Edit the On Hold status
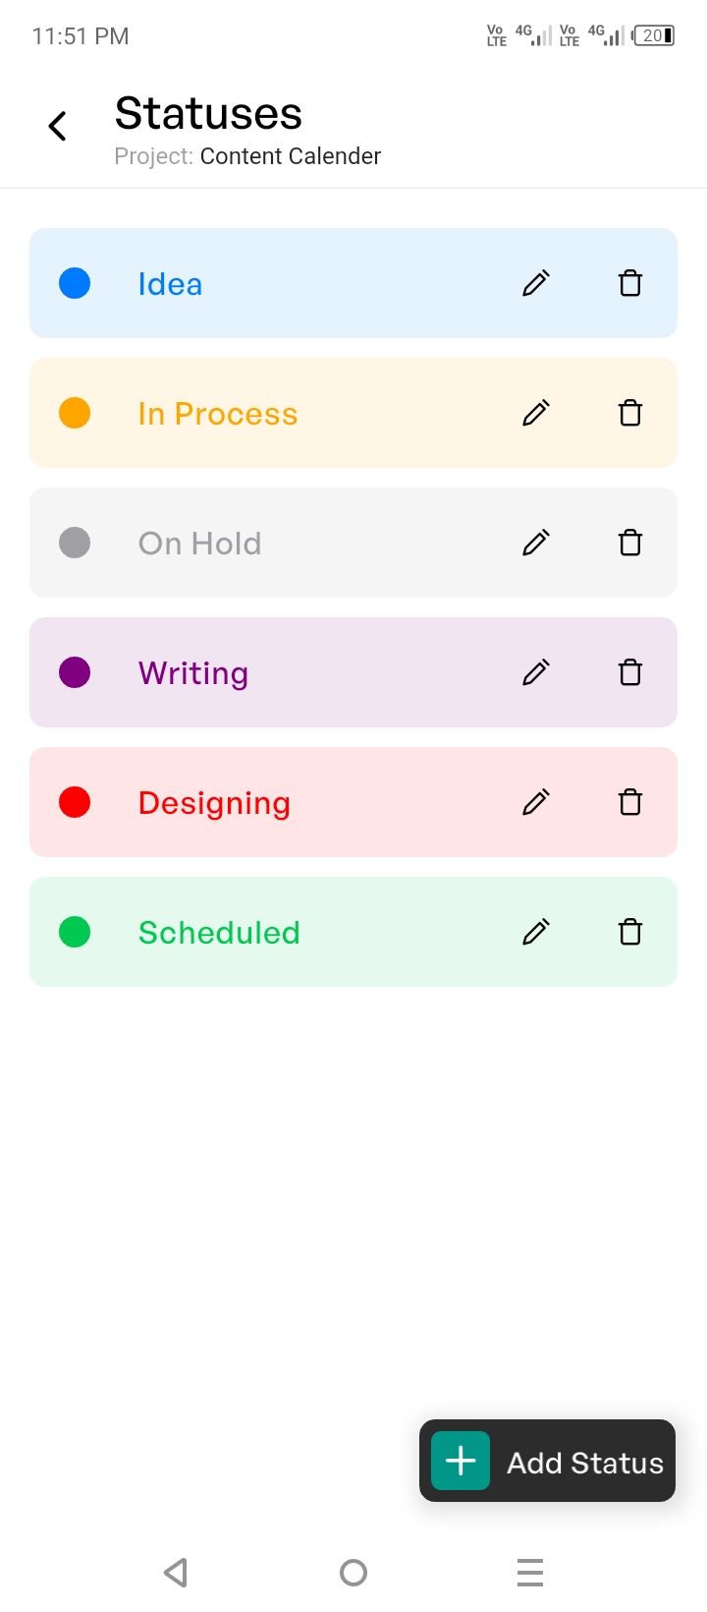The width and height of the screenshot is (707, 1612). pyautogui.click(x=535, y=543)
